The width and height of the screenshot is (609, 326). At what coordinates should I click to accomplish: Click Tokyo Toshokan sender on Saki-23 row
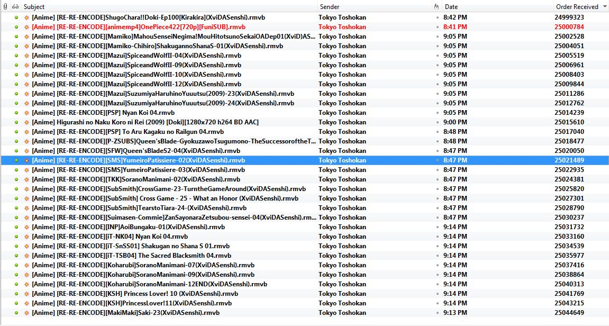coord(342,313)
